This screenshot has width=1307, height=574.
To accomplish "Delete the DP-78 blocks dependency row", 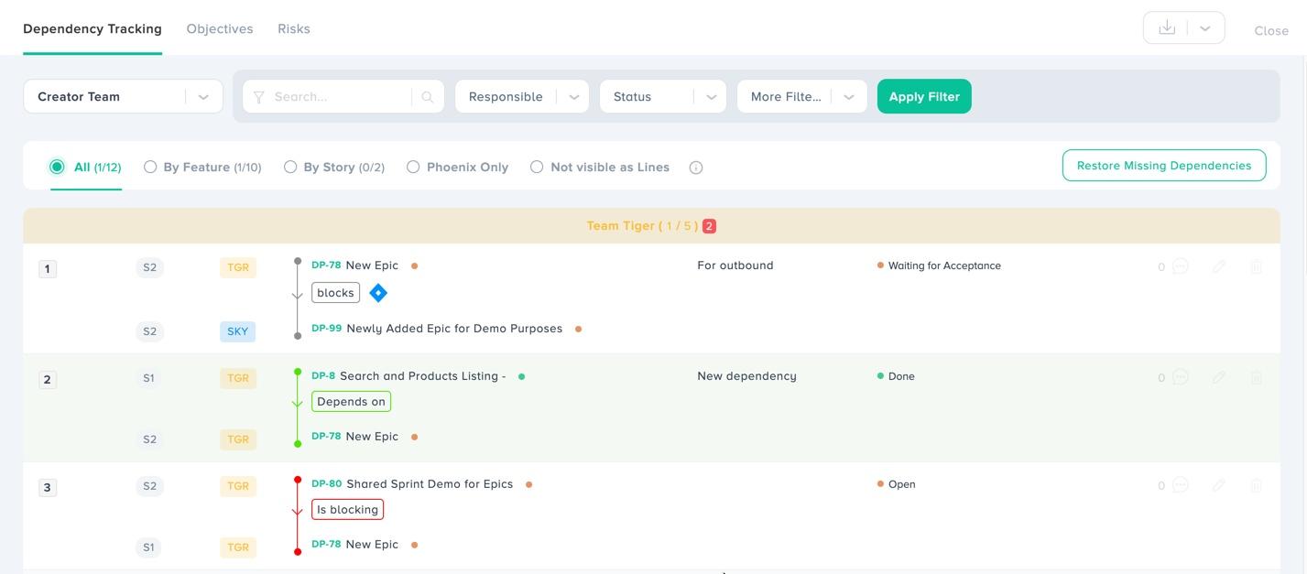I will click(x=1256, y=266).
